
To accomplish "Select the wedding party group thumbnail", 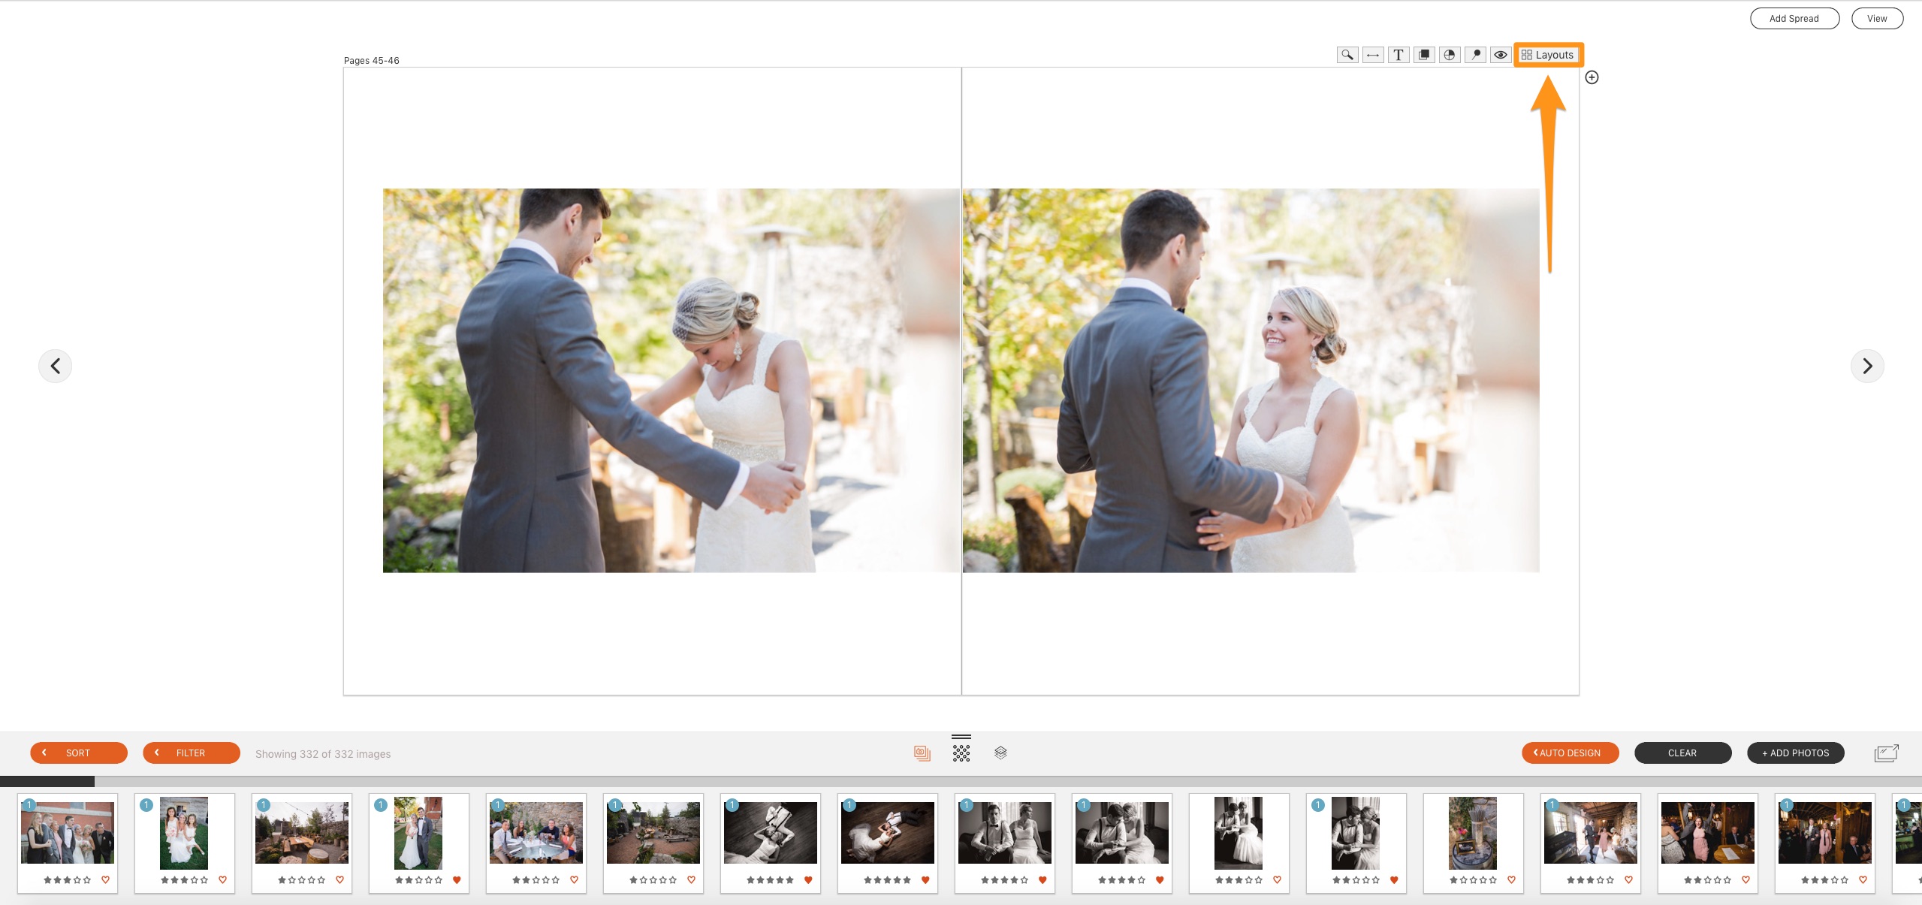I will (68, 833).
